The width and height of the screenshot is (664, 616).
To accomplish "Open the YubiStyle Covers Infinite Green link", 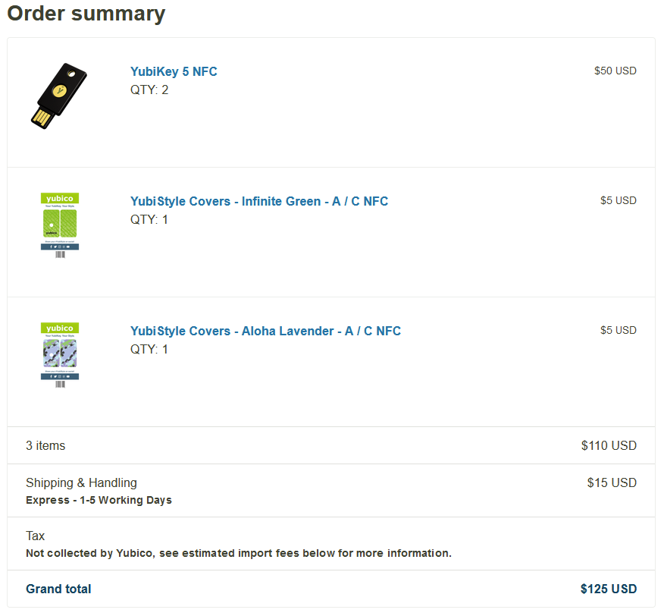I will coord(259,201).
